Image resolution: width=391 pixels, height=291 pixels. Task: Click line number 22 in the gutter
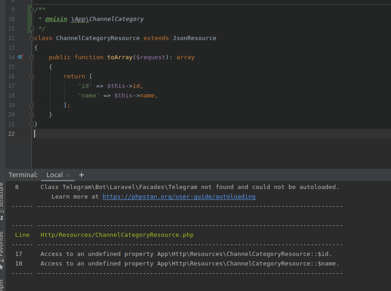(11, 134)
